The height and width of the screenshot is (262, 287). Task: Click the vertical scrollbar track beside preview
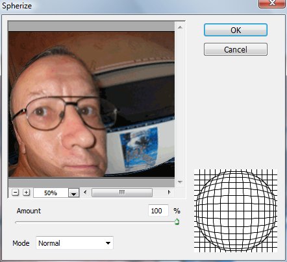tap(180, 104)
